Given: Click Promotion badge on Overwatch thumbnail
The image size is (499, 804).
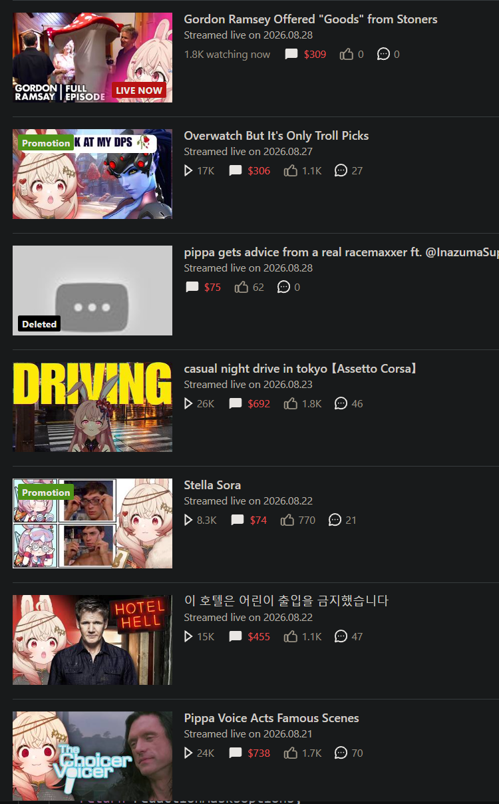Looking at the screenshot, I should (46, 143).
